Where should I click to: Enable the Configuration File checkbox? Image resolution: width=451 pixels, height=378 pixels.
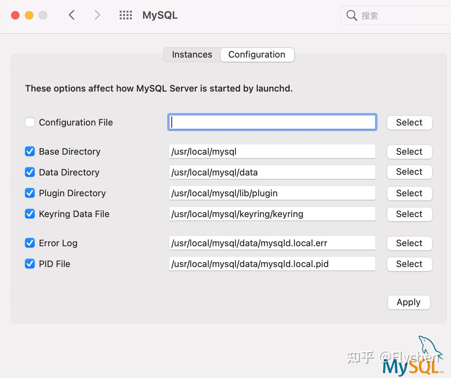click(30, 122)
